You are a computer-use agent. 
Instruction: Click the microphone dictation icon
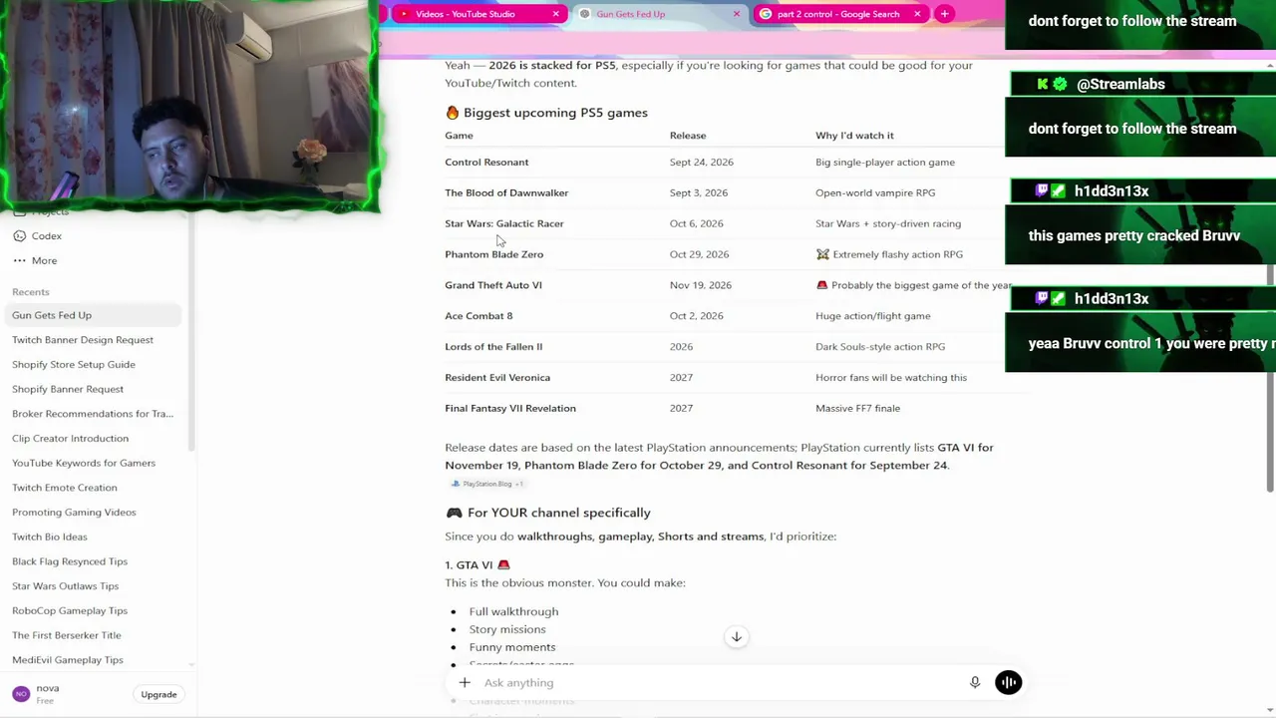click(975, 683)
